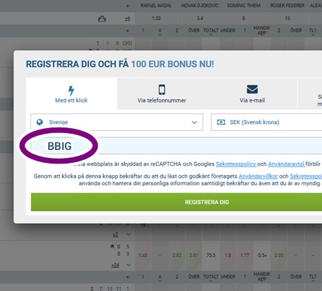The width and height of the screenshot is (322, 291).
Task: Open the Sverige country dropdown
Action: click(x=117, y=122)
